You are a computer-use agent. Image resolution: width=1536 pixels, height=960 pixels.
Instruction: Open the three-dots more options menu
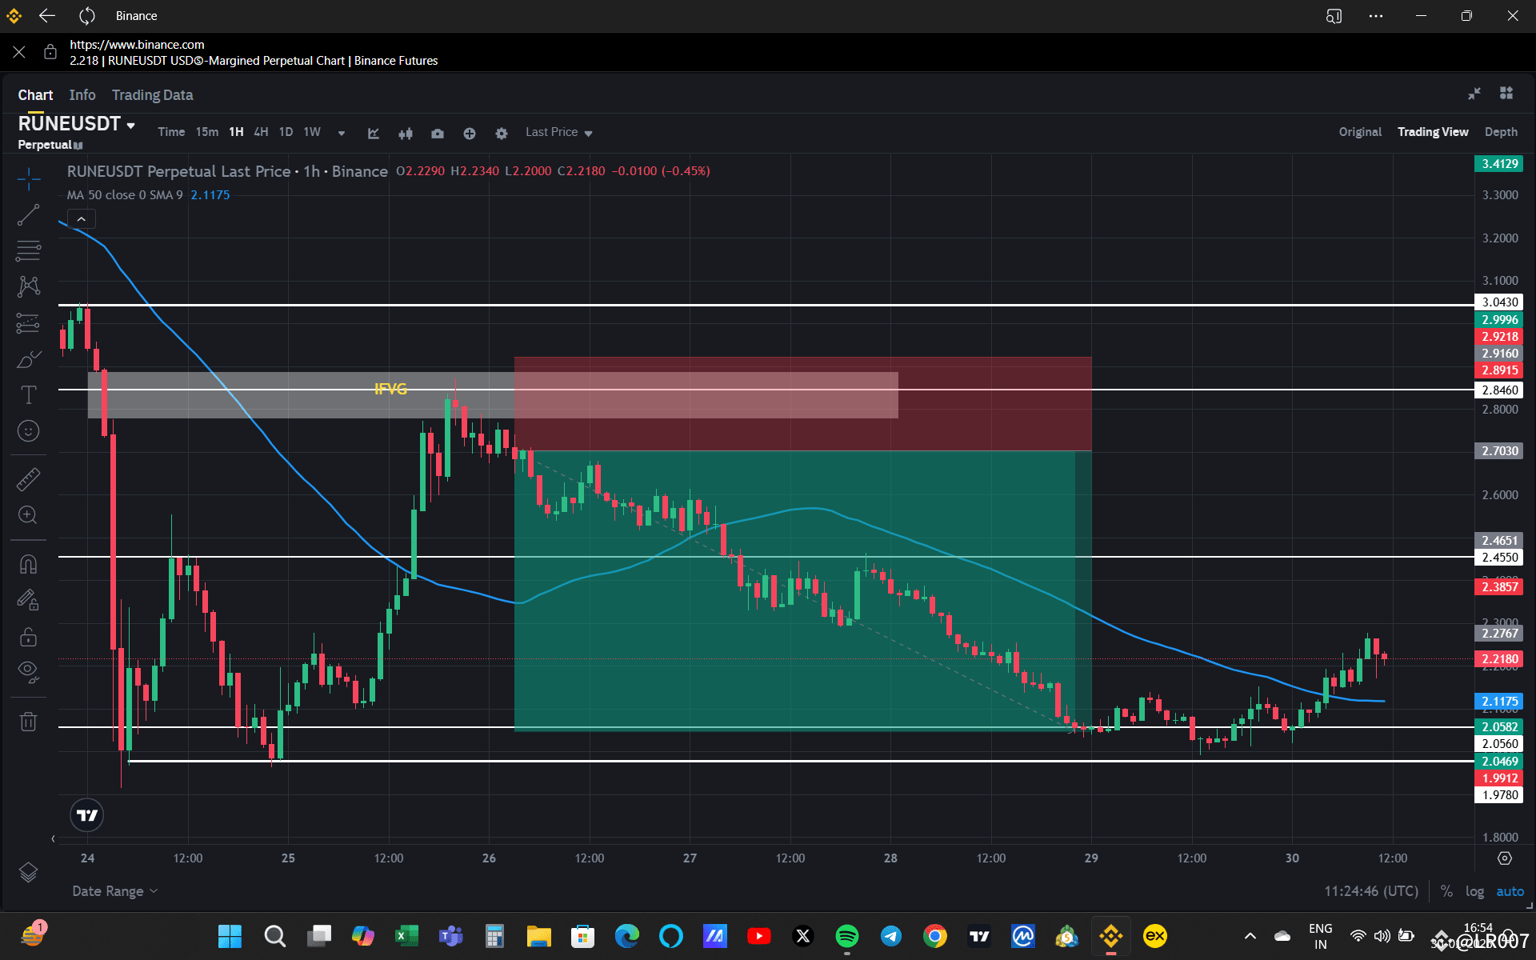[x=1376, y=16]
